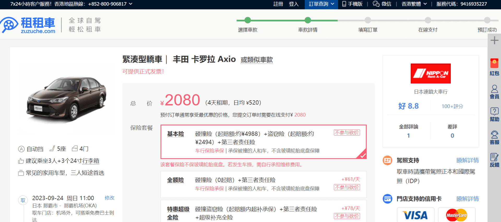Click the 100+評分 rating link
Viewport: 501px width, 222px height.
click(452, 106)
